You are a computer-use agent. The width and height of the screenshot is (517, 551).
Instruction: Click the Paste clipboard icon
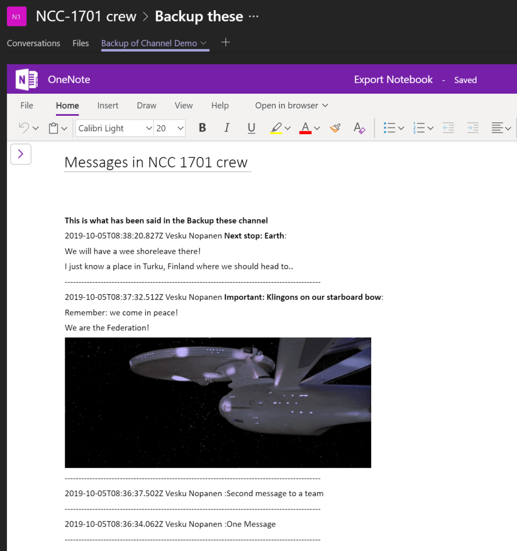click(53, 128)
